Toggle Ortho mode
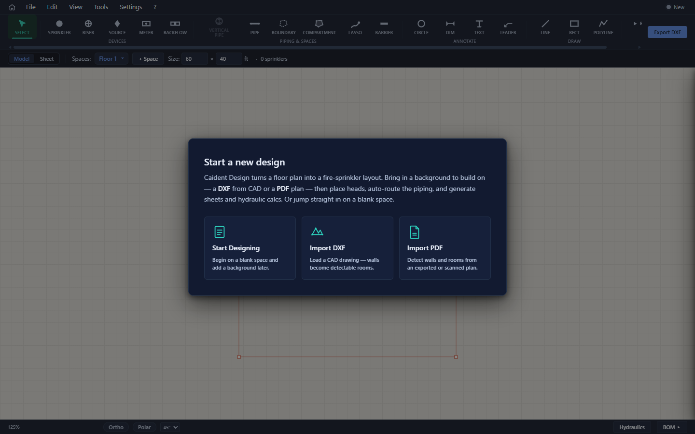This screenshot has width=695, height=434. click(116, 427)
